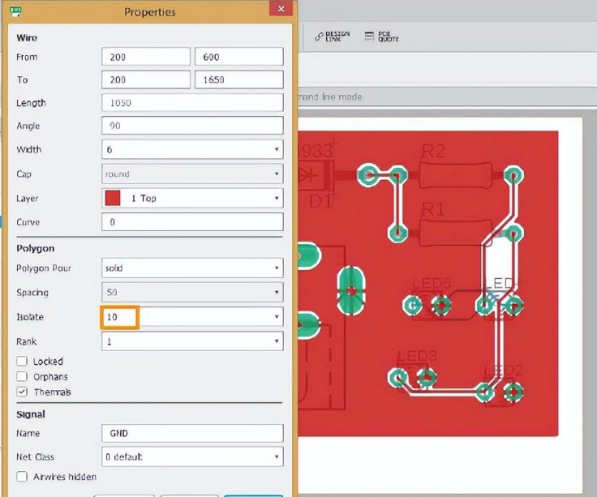The height and width of the screenshot is (497, 597).
Task: Click the LED3 label on the board
Action: click(417, 356)
